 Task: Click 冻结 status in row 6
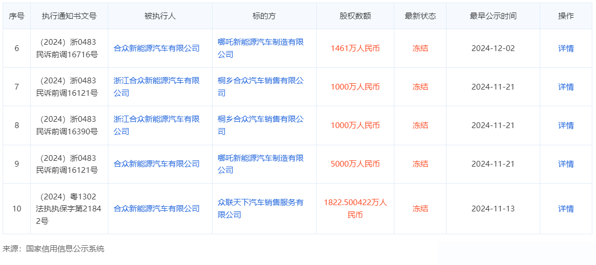pos(420,48)
